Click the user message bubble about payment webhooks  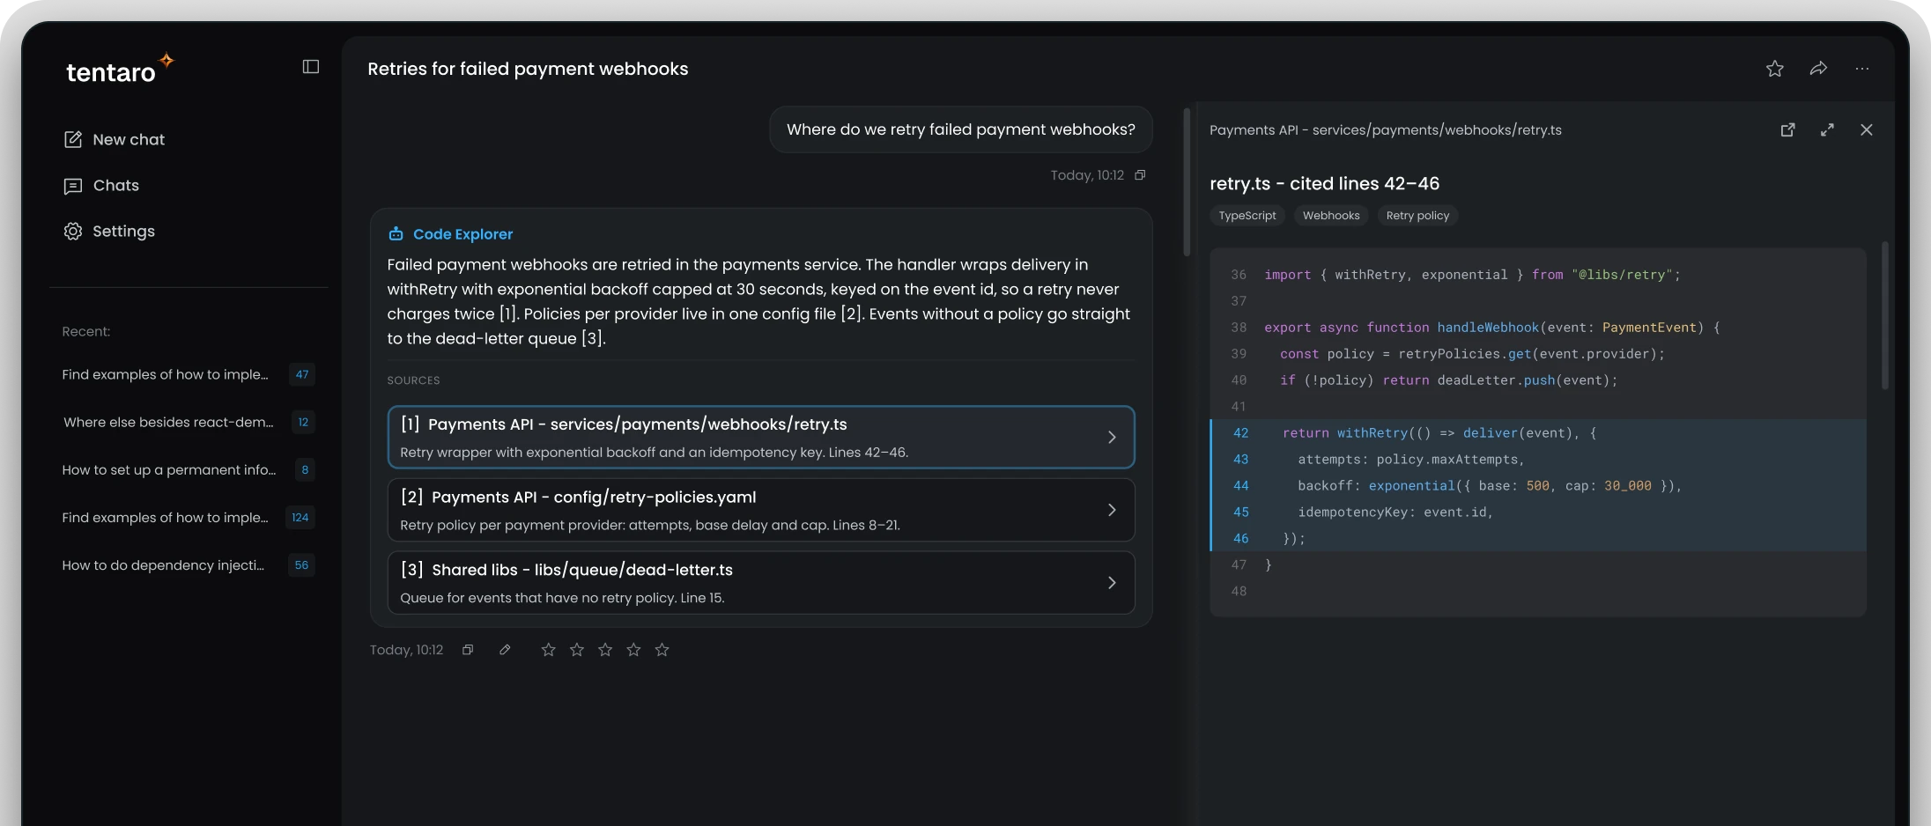pyautogui.click(x=960, y=129)
